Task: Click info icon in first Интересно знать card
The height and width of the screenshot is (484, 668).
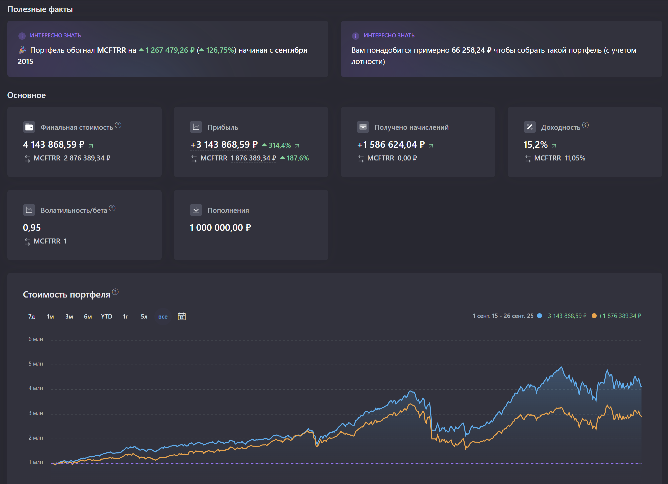Action: (x=22, y=36)
